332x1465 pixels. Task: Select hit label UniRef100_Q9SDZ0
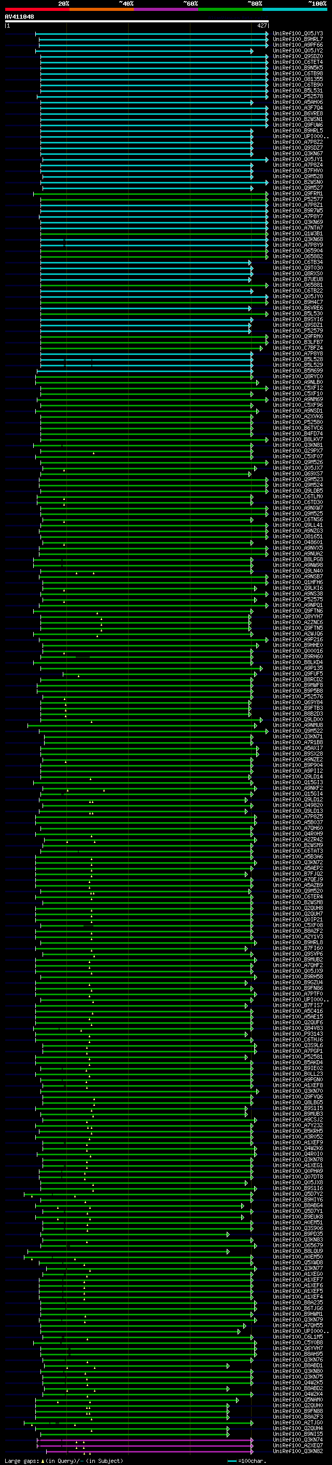tap(298, 56)
